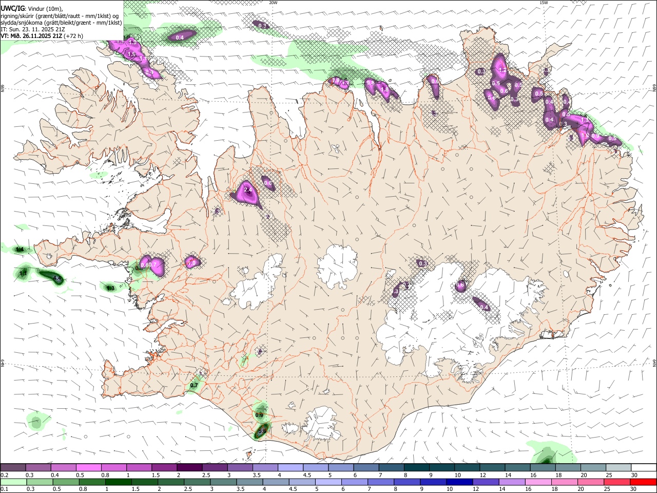This screenshot has height=493, width=657.
Task: Click the bold 'VT: Mið. 26.11.2025 21Z' text
Action: [31, 36]
